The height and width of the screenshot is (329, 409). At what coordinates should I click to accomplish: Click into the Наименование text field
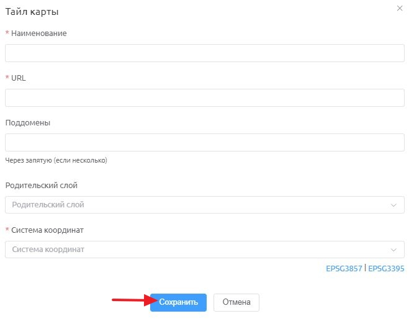tap(205, 53)
